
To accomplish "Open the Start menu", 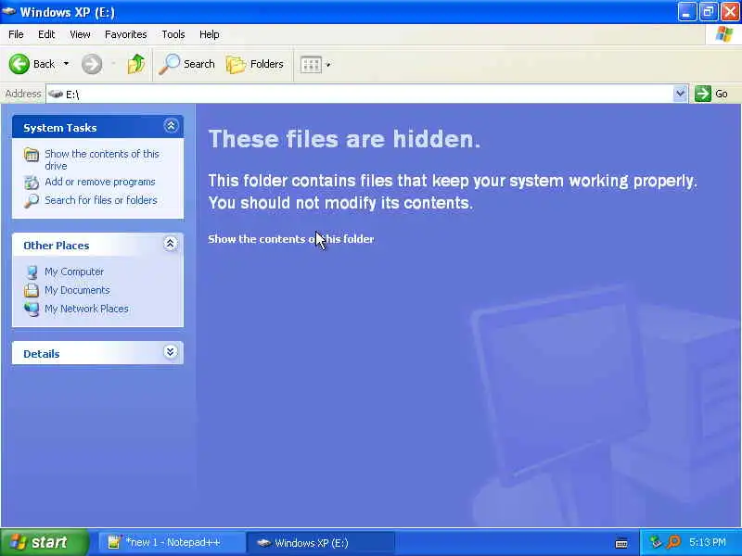I will [44, 542].
